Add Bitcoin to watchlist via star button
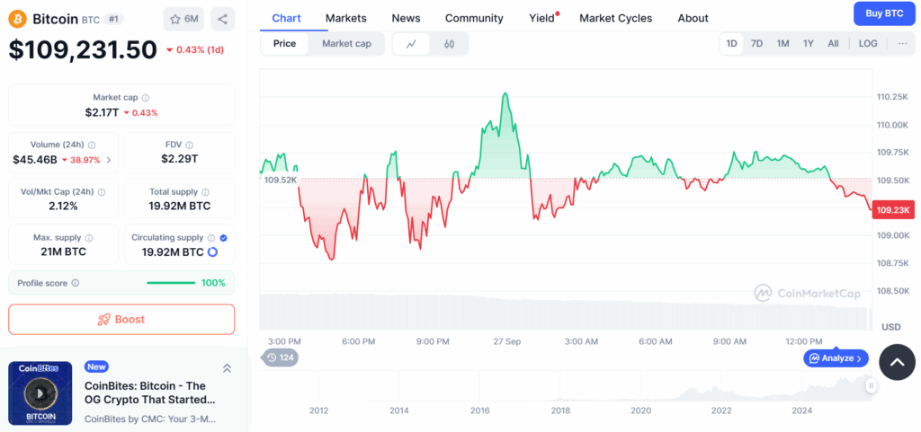The image size is (921, 432). [184, 19]
